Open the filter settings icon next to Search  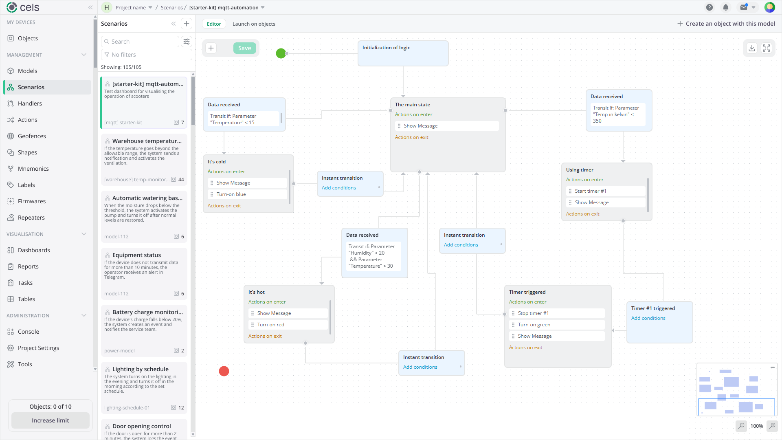point(187,42)
